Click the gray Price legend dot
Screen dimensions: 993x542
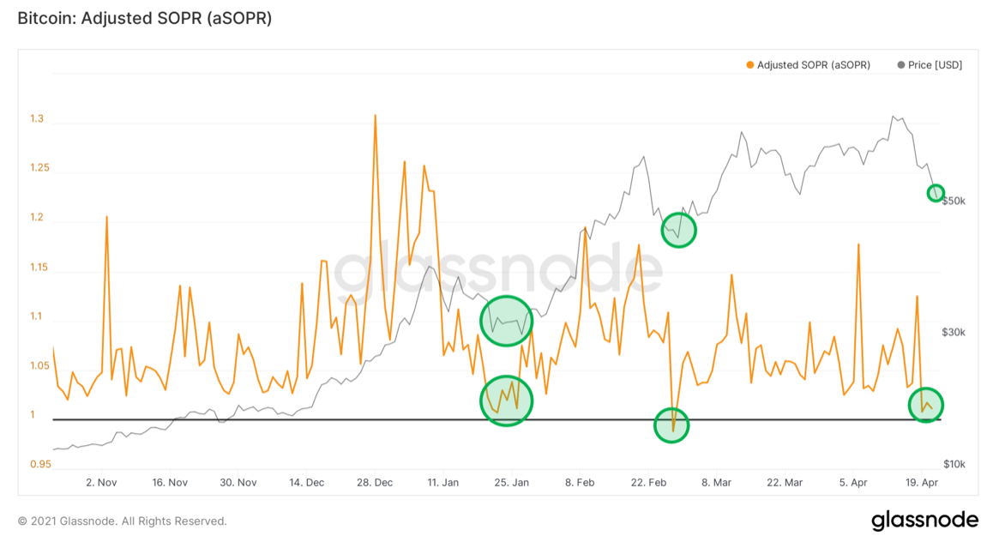pos(901,65)
